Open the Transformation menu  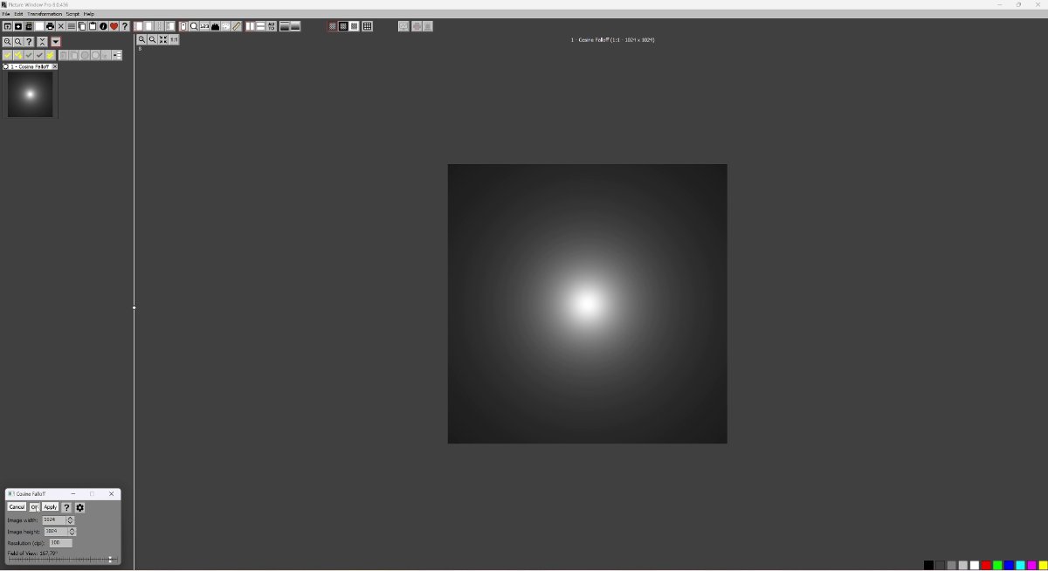coord(45,14)
